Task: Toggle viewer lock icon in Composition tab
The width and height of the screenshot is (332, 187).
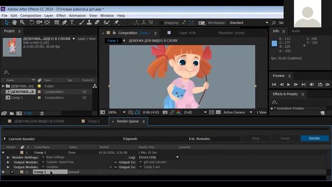Action: (x=114, y=33)
